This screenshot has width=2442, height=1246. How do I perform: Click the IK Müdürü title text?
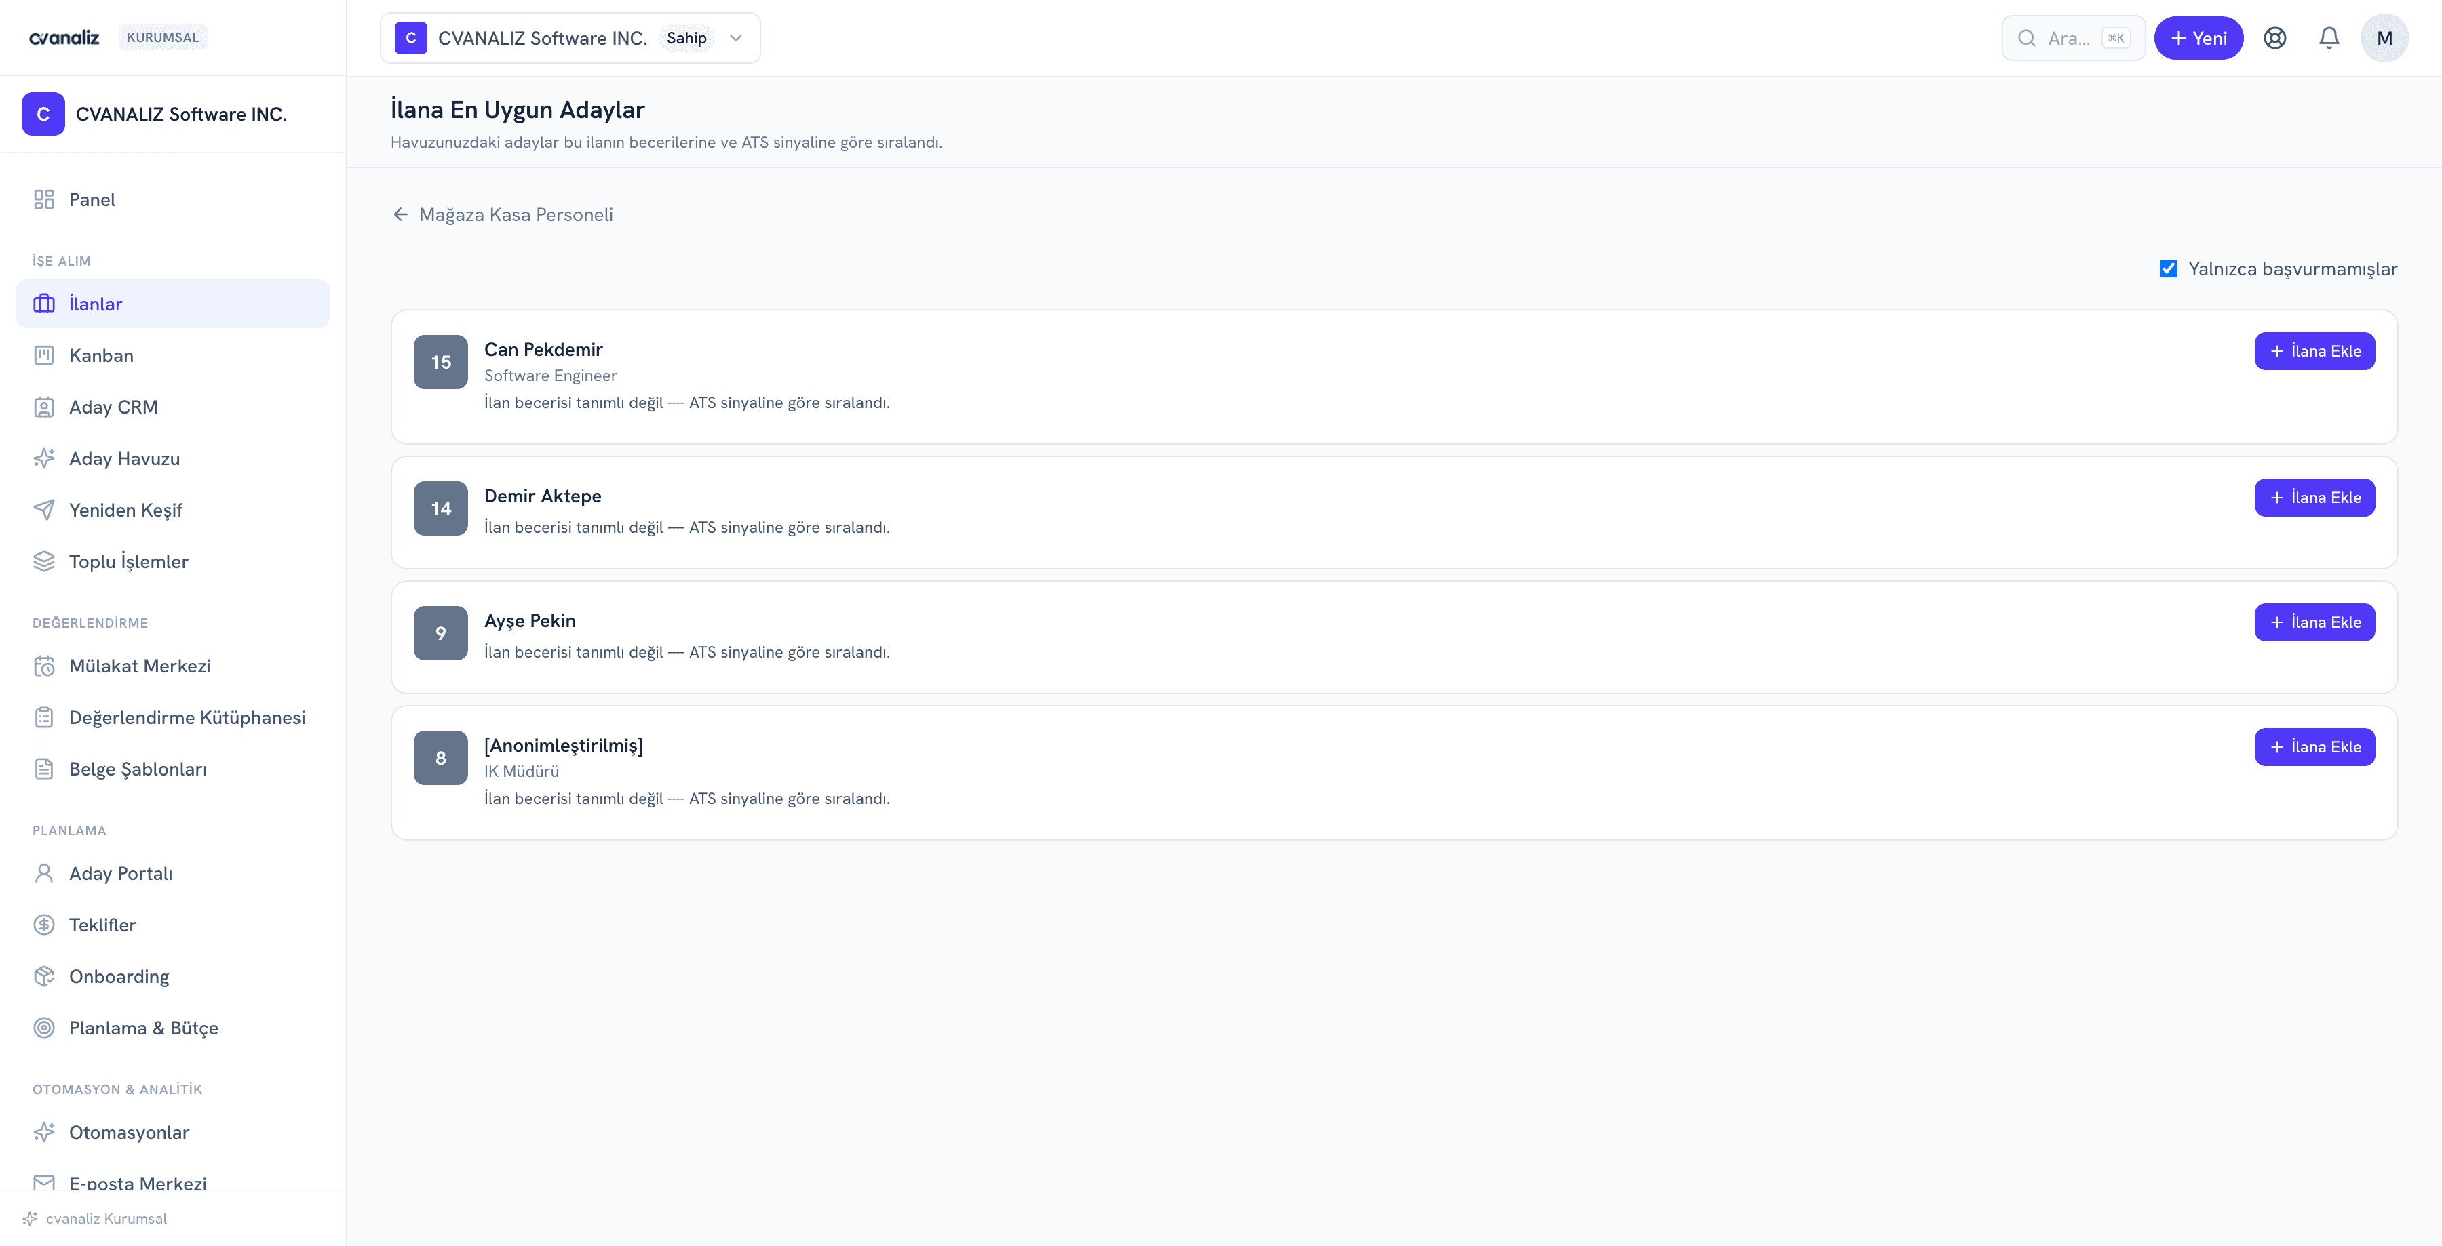[522, 771]
